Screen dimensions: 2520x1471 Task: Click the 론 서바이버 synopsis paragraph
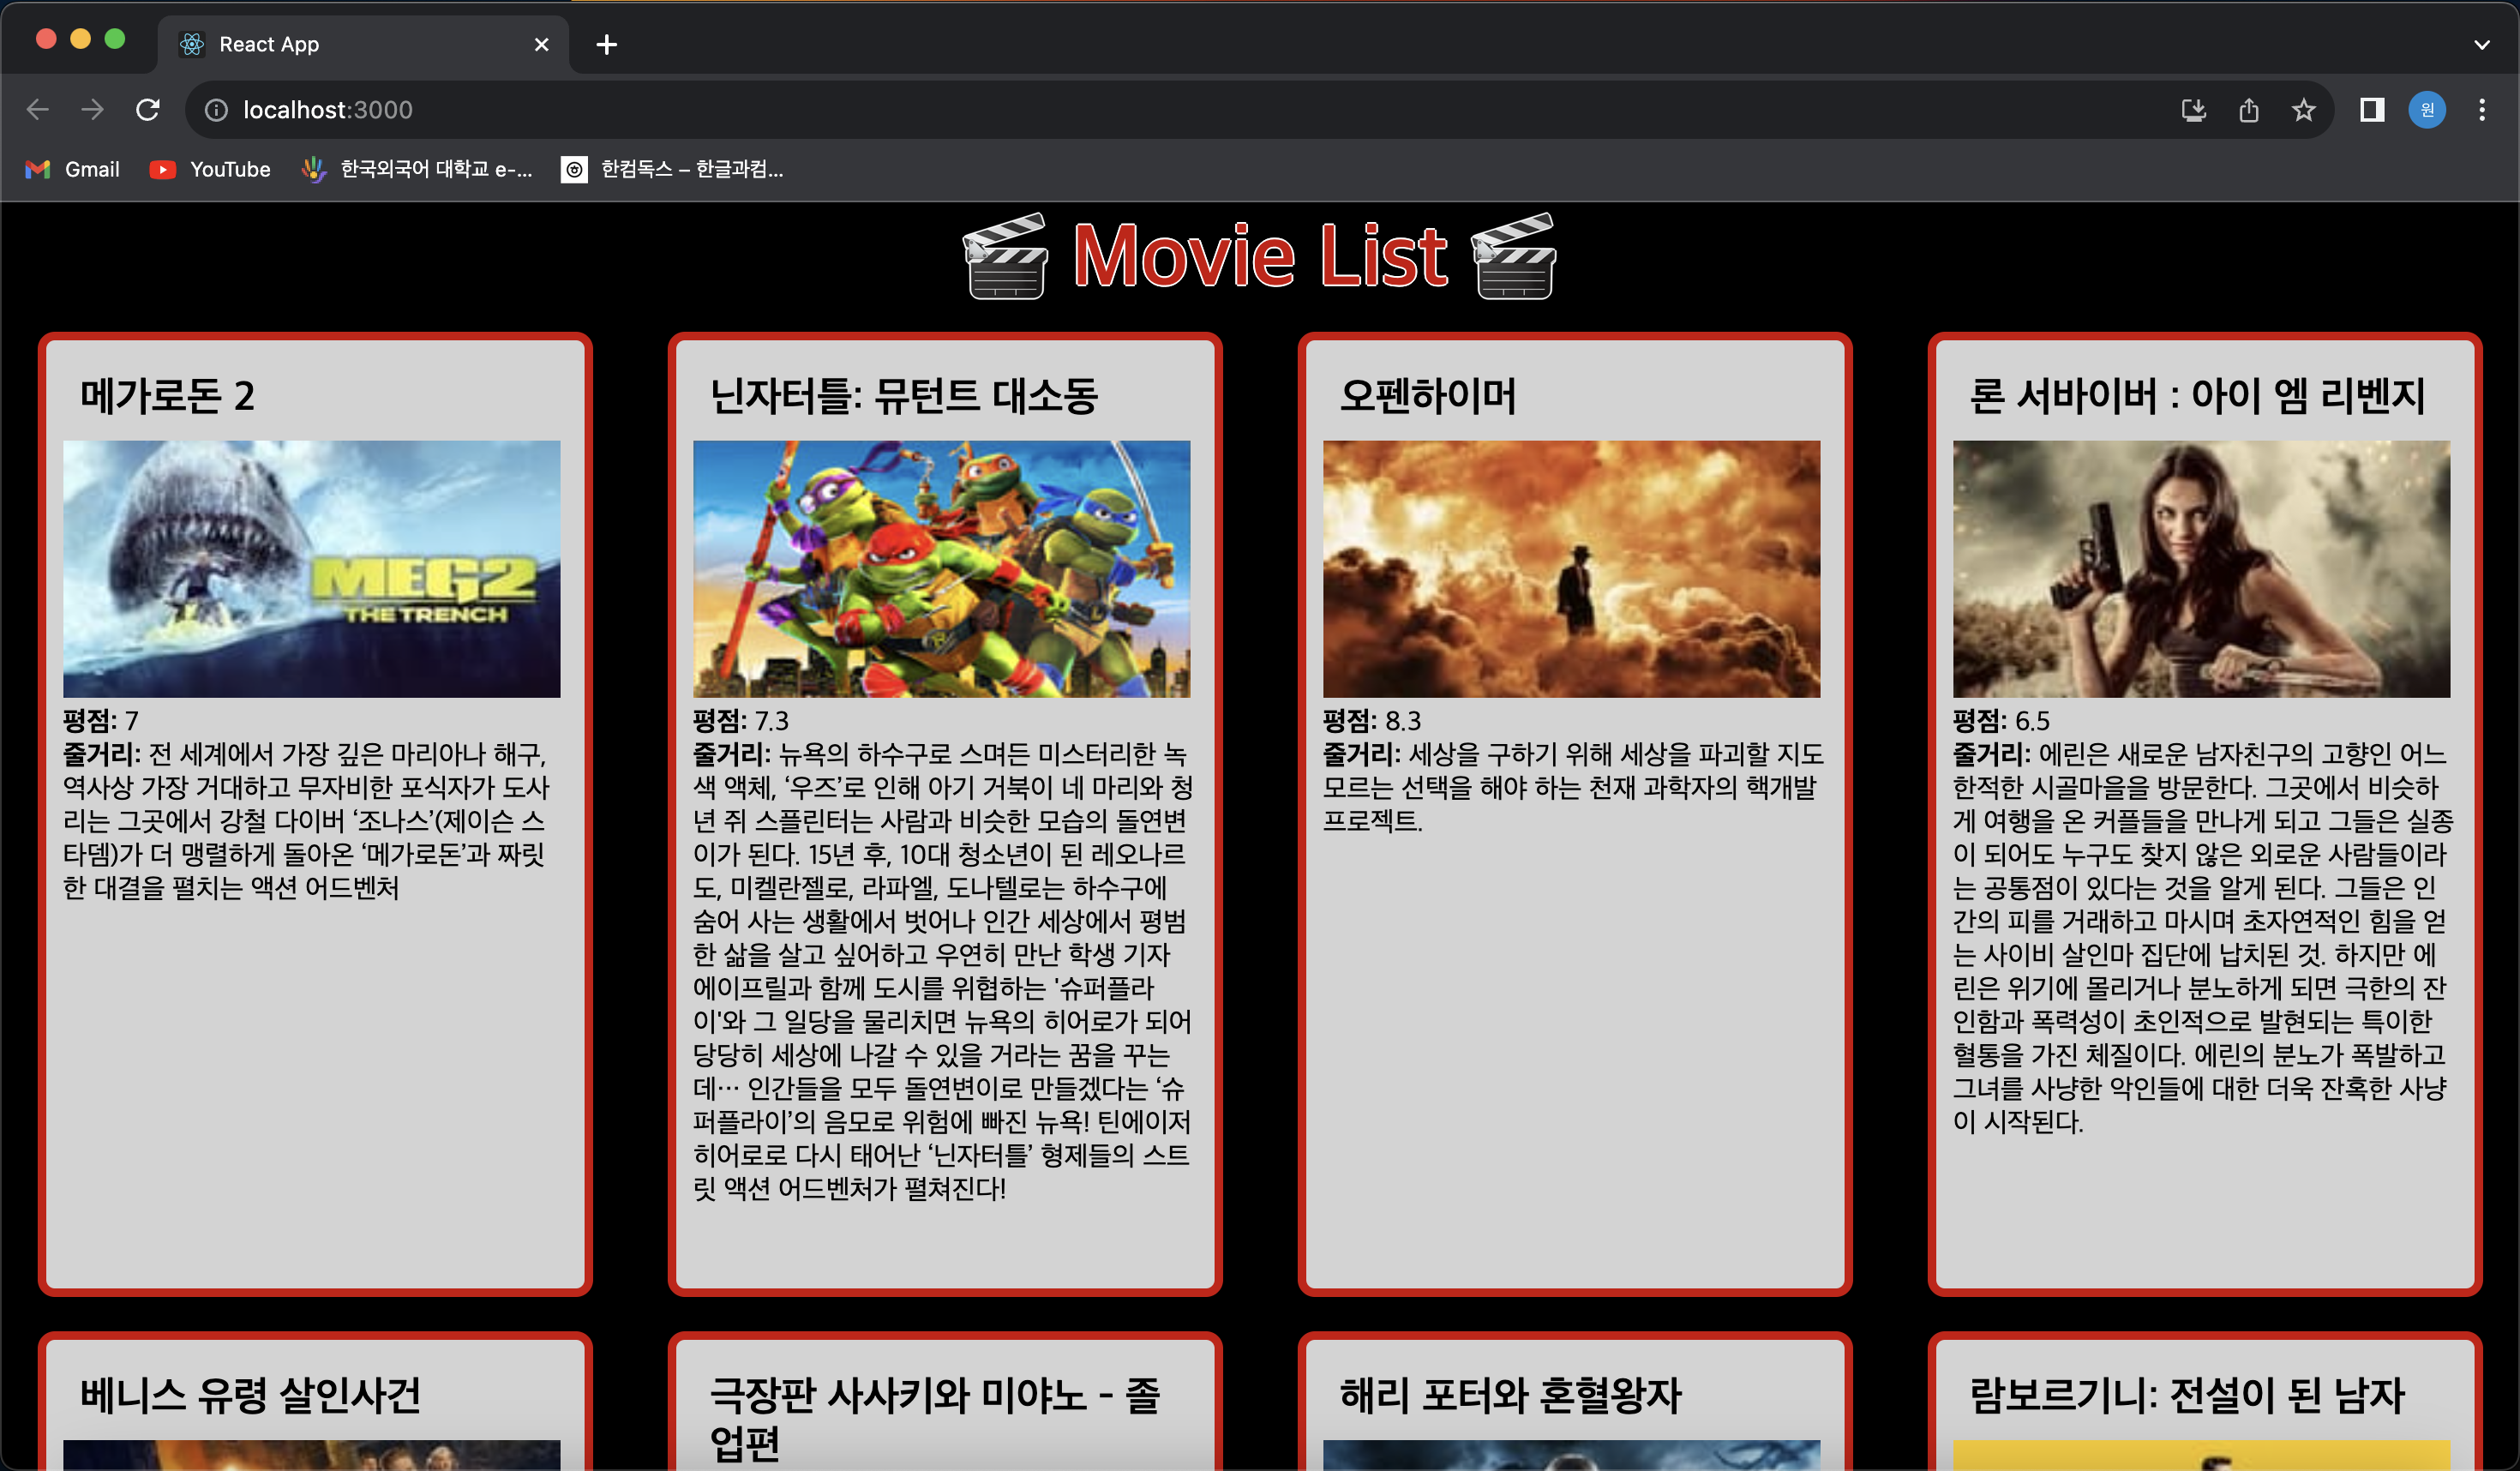[x=2203, y=937]
